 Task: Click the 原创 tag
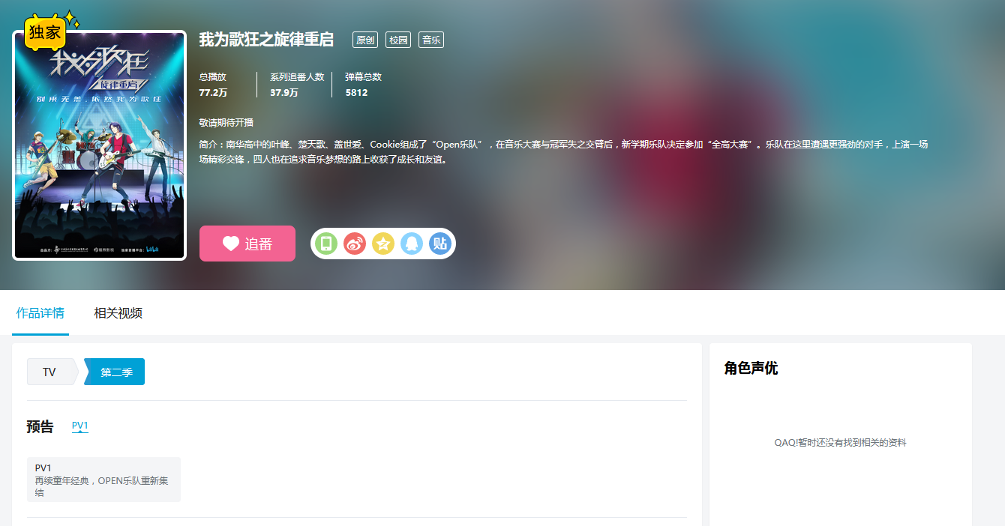tap(364, 40)
